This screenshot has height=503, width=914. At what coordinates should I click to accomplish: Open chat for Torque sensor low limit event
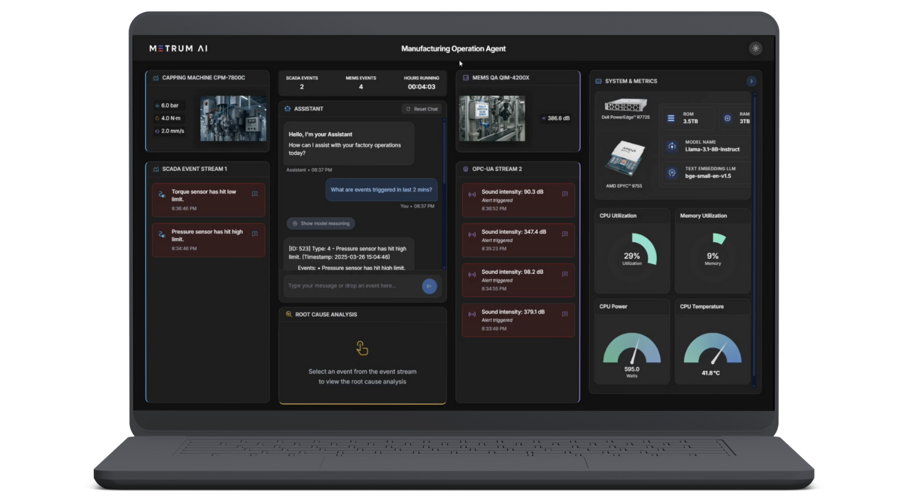255,194
